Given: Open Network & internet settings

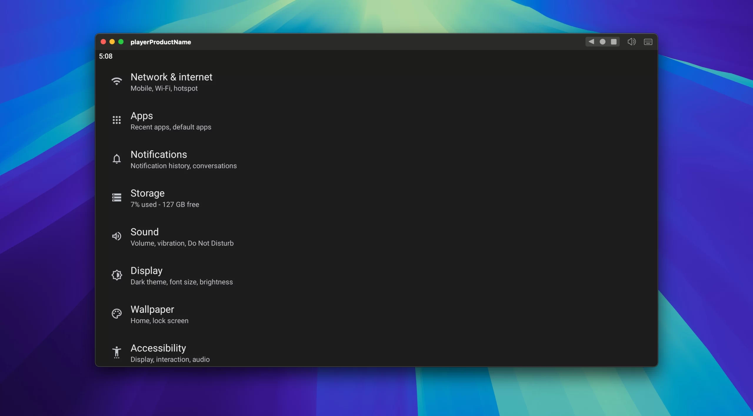Looking at the screenshot, I should [171, 77].
